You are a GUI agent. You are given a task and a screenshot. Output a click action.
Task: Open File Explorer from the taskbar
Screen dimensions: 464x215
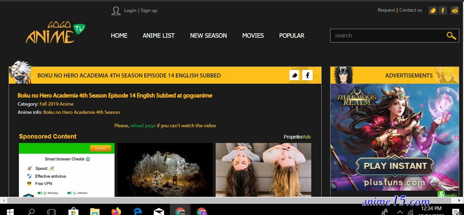[x=95, y=211]
